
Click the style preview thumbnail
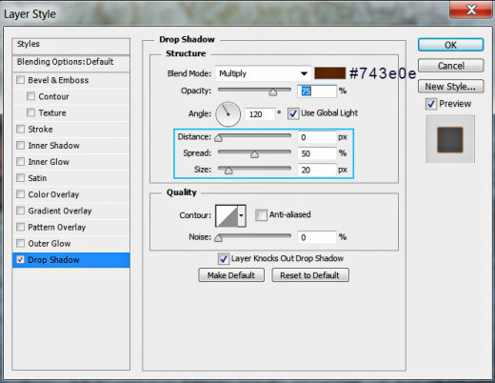coord(450,139)
